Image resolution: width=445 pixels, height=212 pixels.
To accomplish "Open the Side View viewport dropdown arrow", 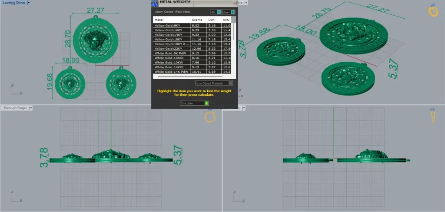I will click(244, 108).
